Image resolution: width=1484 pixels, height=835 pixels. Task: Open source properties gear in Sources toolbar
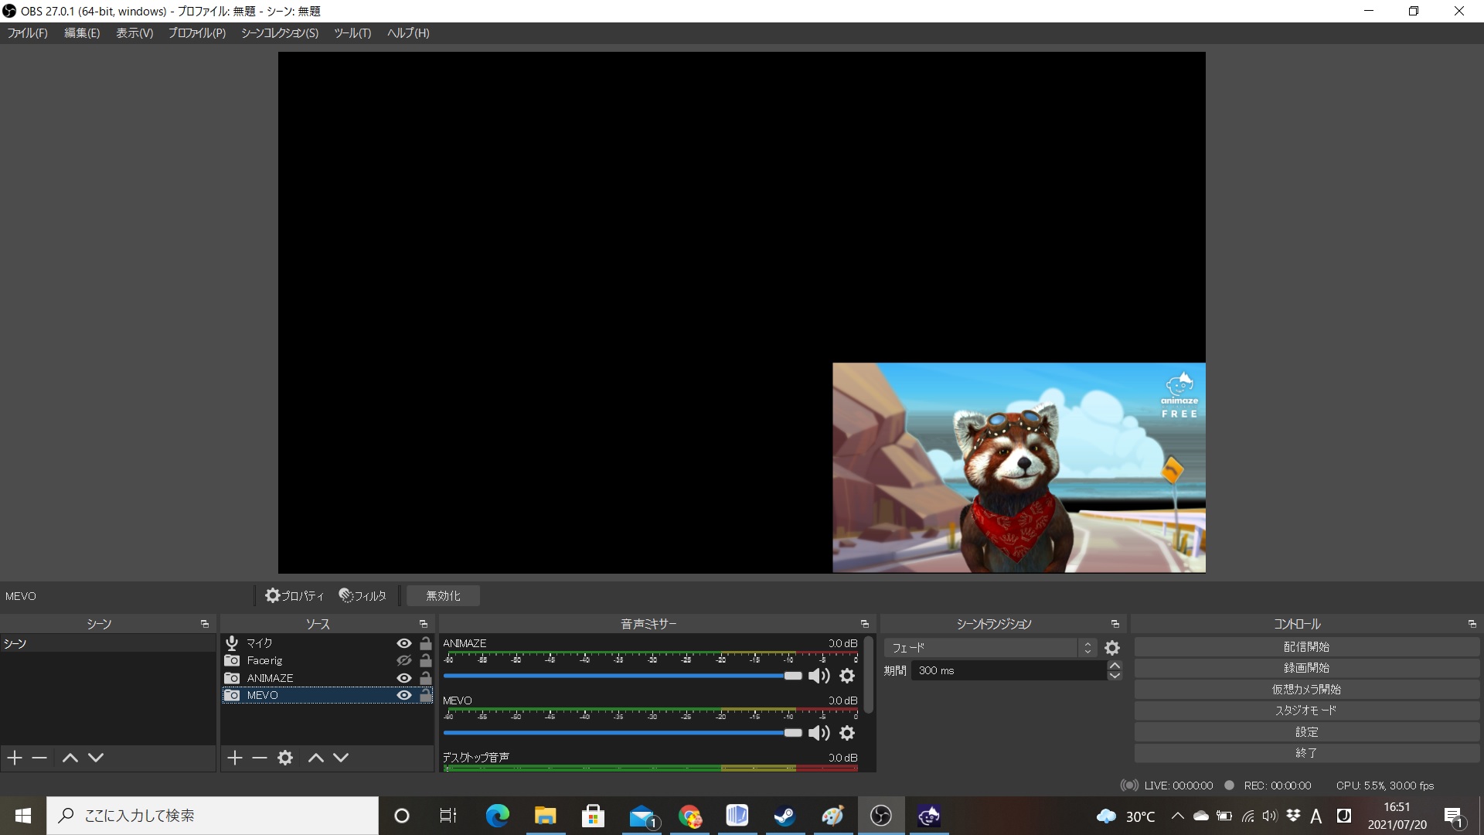pos(285,758)
